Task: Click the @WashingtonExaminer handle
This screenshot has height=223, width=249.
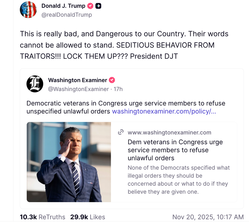Action: tap(78, 89)
